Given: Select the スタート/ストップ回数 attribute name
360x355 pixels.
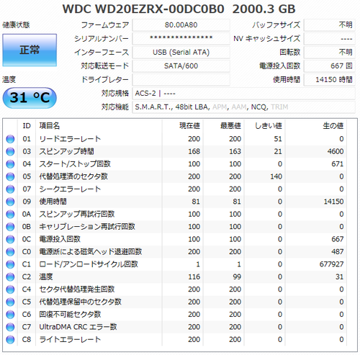Looking at the screenshot, I should tap(75, 164).
